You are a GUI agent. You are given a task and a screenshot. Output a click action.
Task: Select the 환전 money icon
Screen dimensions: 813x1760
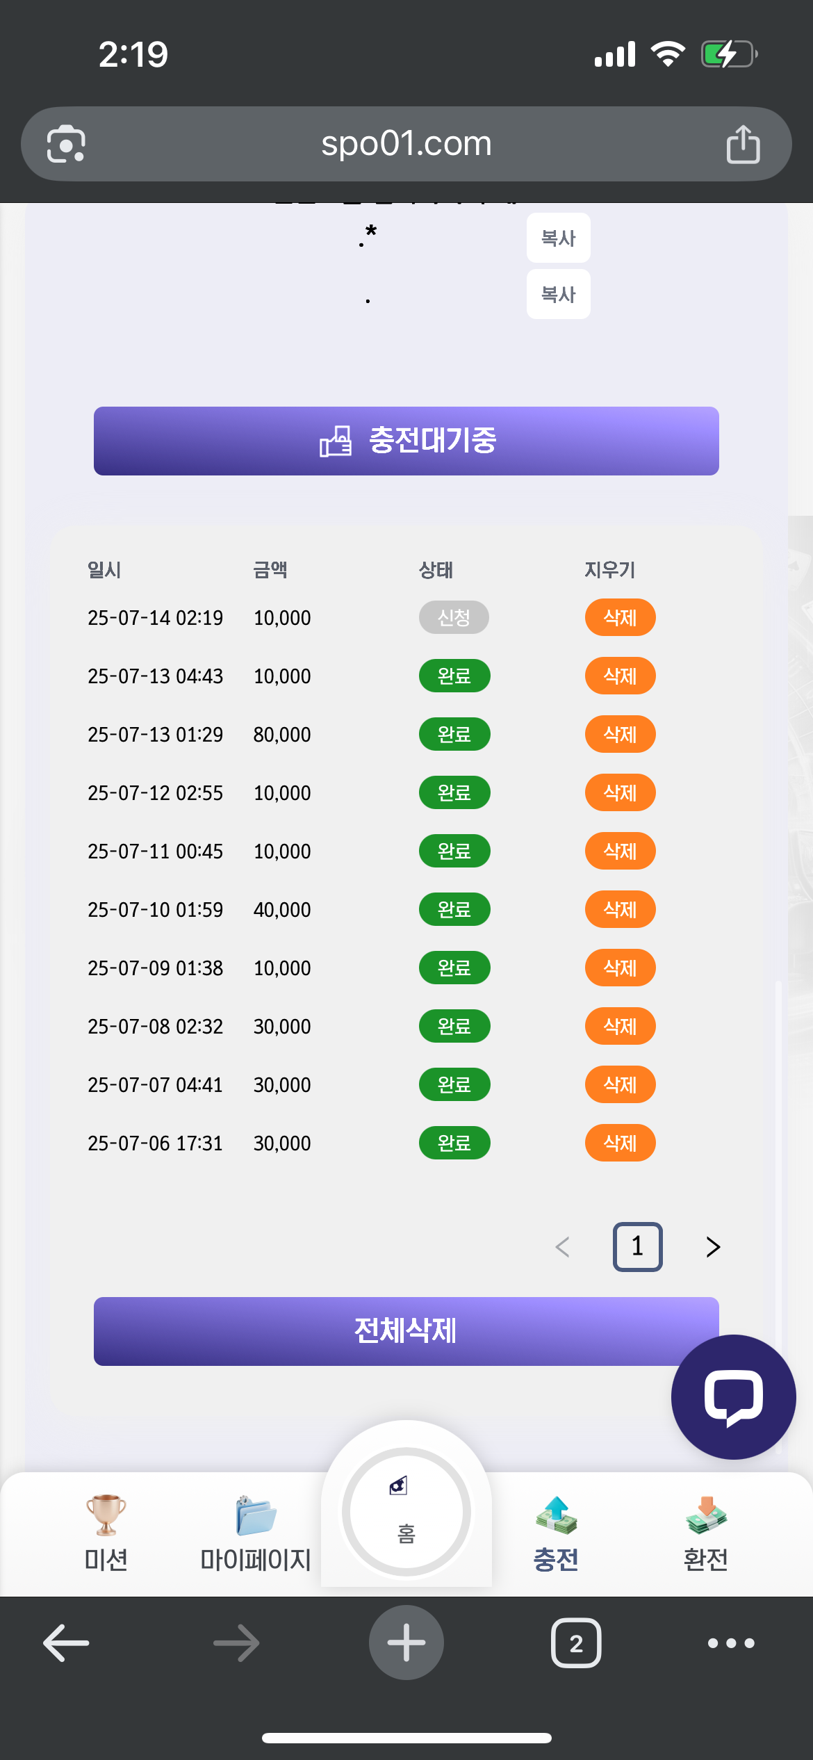706,1515
